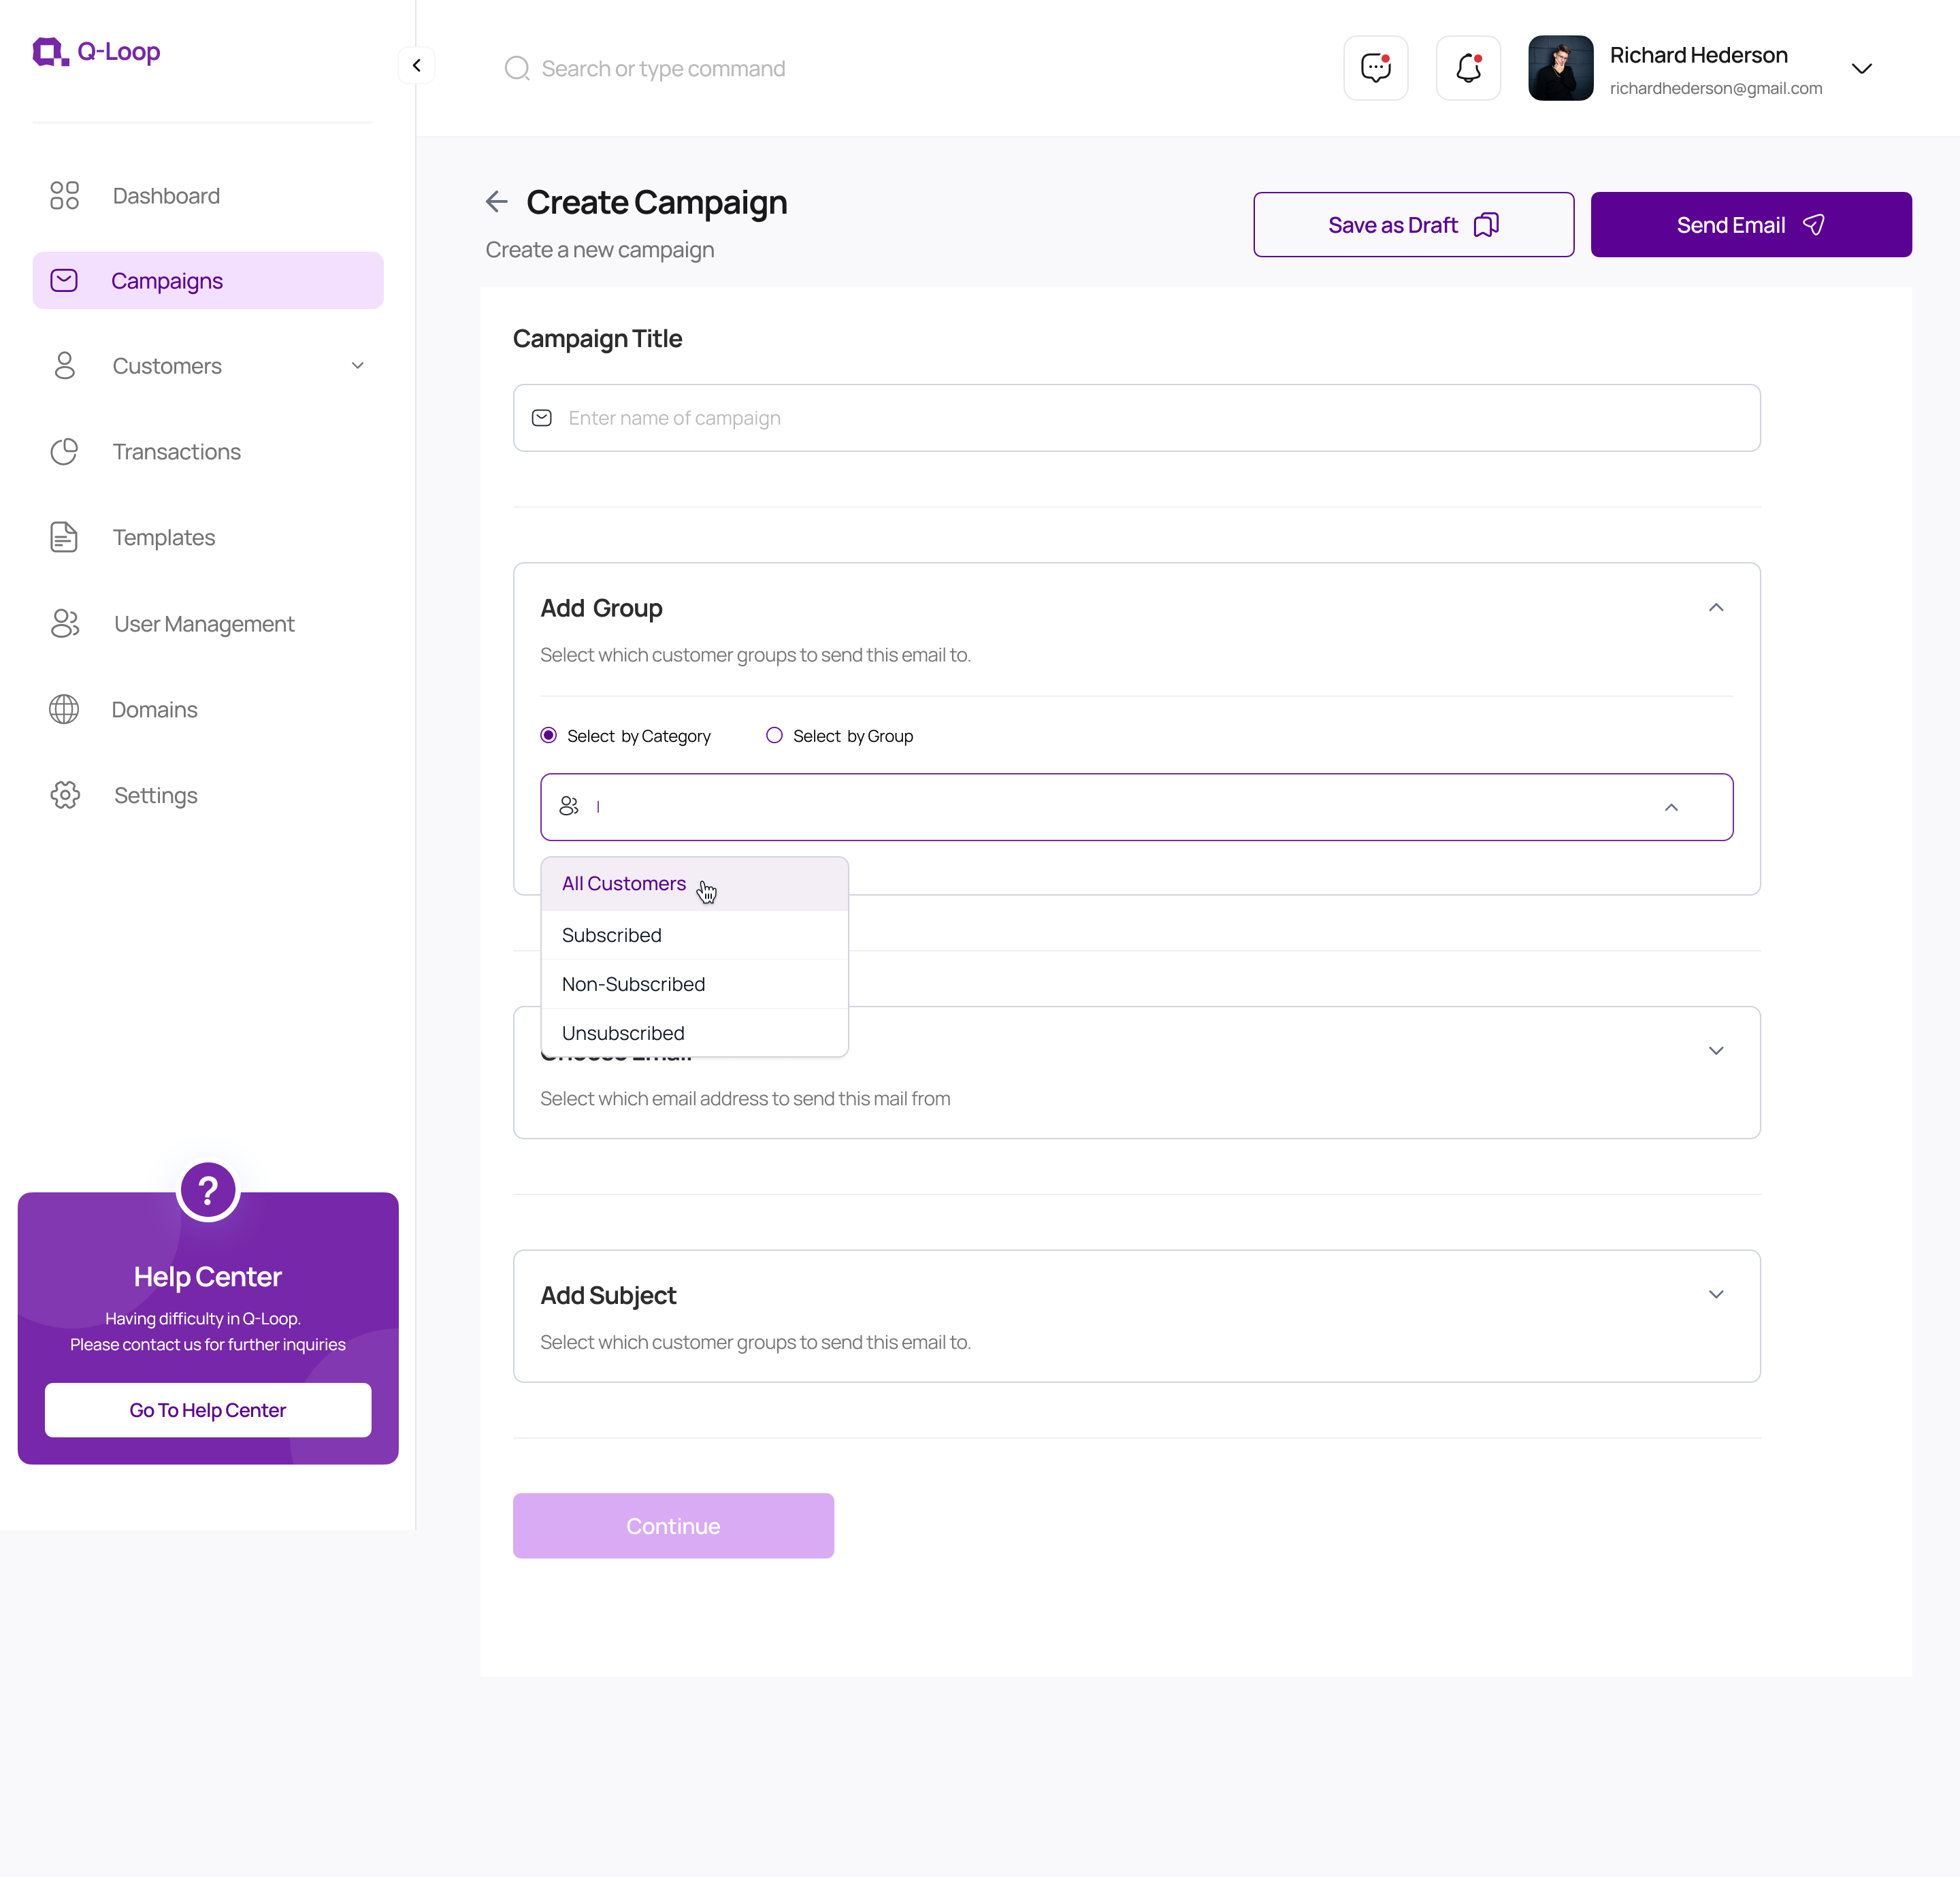Image resolution: width=1960 pixels, height=1877 pixels.
Task: Click the richardhederson@gmail.com email text
Action: (x=1715, y=88)
